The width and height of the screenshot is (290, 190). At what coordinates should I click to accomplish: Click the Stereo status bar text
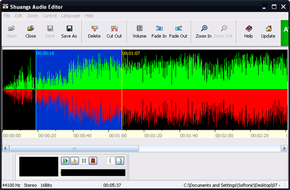click(x=30, y=185)
